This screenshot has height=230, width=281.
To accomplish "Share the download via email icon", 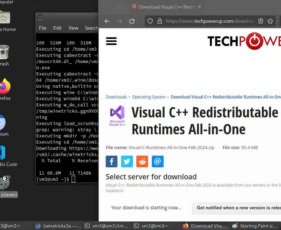I will click(158, 161).
